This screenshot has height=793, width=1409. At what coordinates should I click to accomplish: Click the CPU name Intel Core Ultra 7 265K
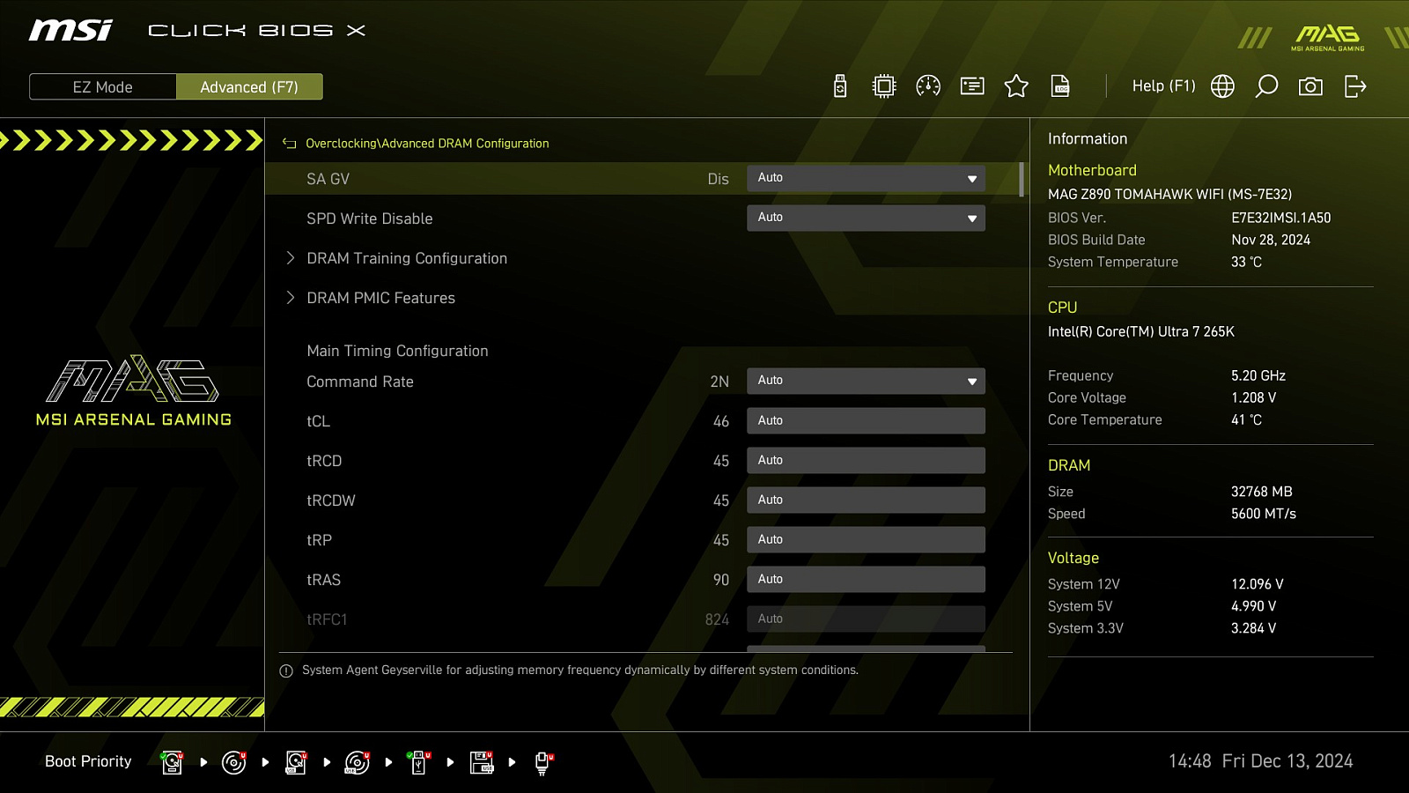(1140, 331)
